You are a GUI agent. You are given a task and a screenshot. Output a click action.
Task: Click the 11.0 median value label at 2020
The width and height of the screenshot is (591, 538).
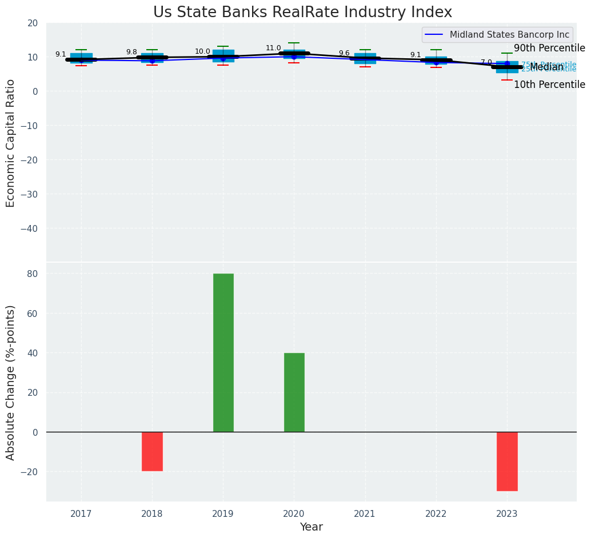click(x=273, y=49)
